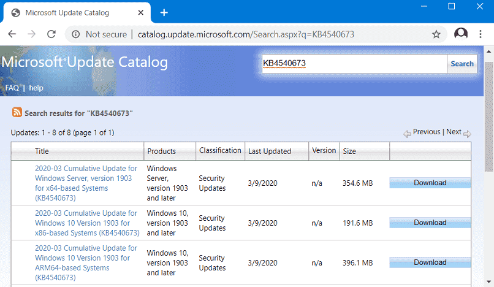Open a new tab with plus button
The height and width of the screenshot is (287, 494).
click(164, 13)
